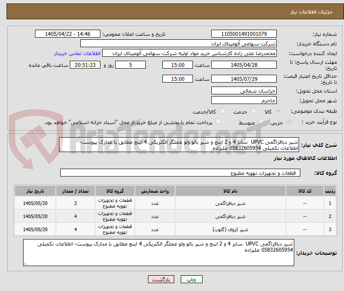Click the delivery province field خراسان شمالی
344x291 pixels.
tap(244, 91)
